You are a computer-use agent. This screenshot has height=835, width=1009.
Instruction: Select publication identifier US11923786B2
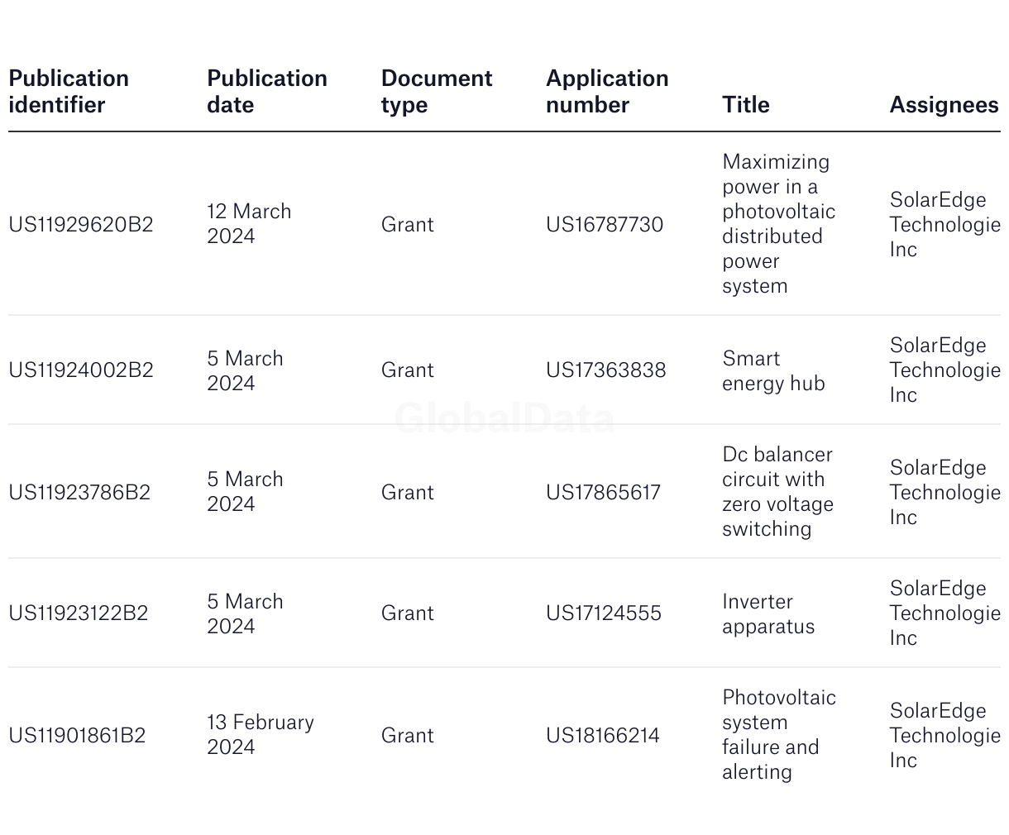pyautogui.click(x=79, y=492)
